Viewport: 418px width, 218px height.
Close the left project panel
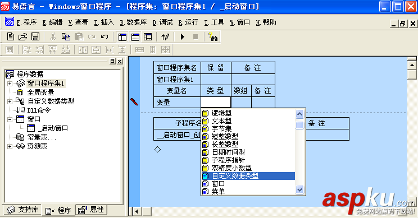[120, 62]
